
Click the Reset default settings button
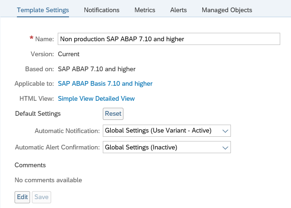(113, 114)
